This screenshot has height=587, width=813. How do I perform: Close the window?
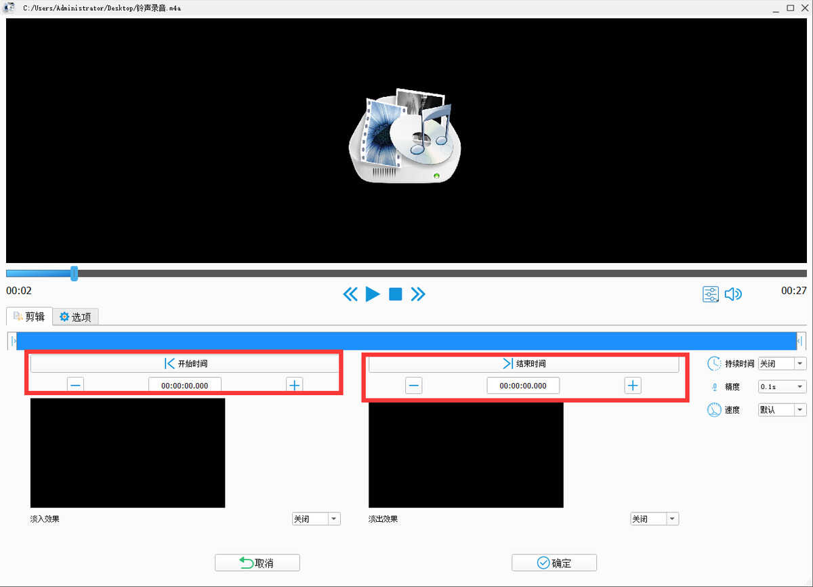804,7
